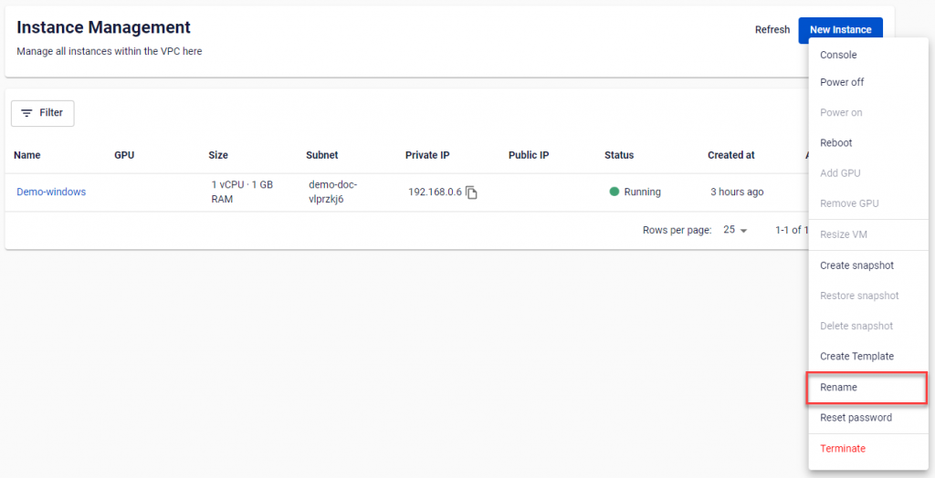The image size is (935, 478).
Task: Click the Size column header
Action: point(218,155)
